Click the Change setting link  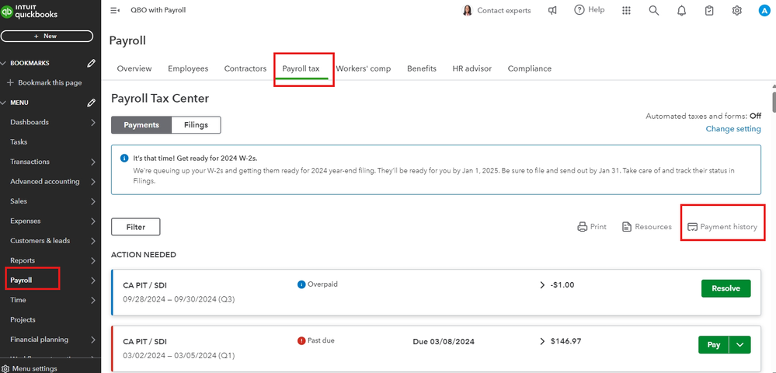[x=733, y=129]
